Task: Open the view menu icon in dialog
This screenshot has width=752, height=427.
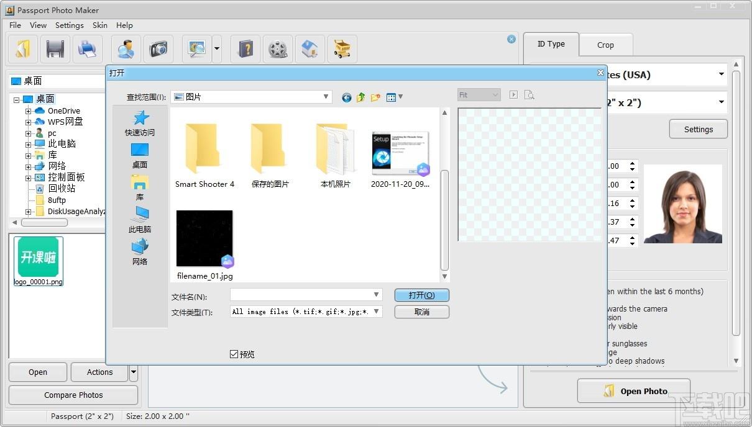Action: (394, 97)
